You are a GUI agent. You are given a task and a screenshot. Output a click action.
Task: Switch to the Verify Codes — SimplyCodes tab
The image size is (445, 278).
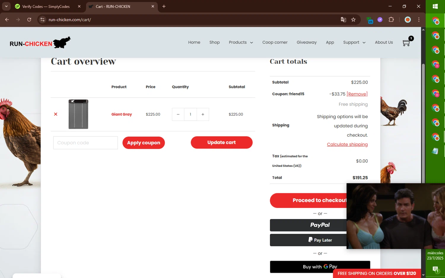[x=46, y=7]
